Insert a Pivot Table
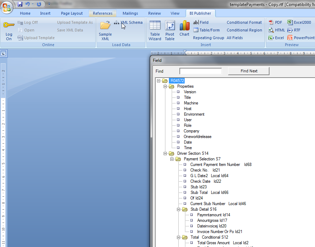Screen dimensions: 315x247 [x=170, y=31]
